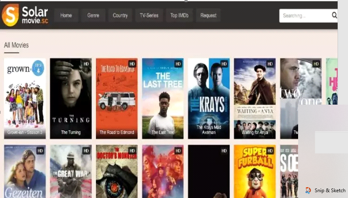
Task: Click 'The Turning' title caption
Action: click(71, 132)
